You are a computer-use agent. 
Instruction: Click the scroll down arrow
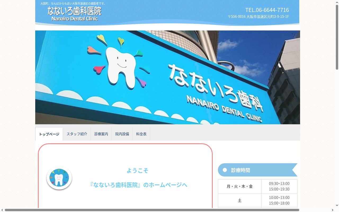(x=337, y=206)
